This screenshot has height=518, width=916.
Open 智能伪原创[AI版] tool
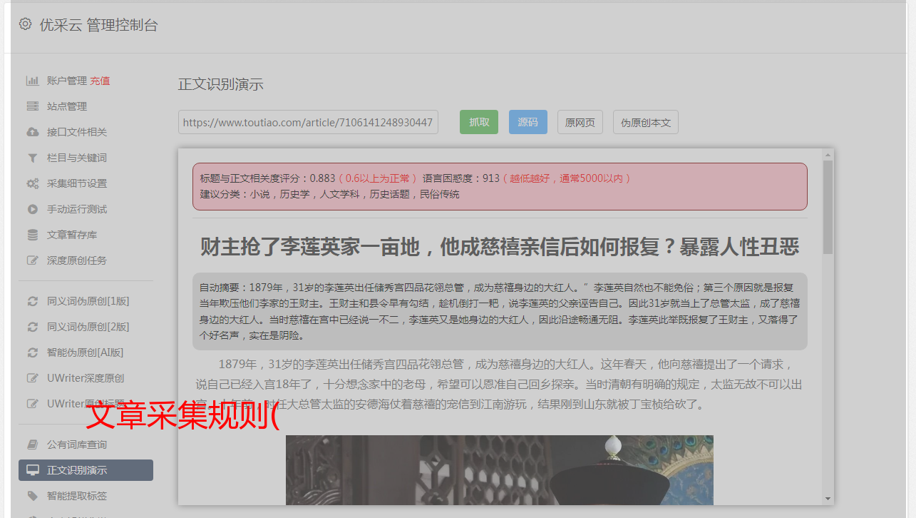[86, 352]
